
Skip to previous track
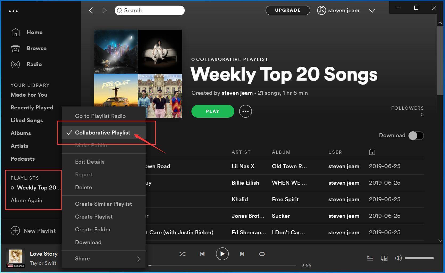202,254
